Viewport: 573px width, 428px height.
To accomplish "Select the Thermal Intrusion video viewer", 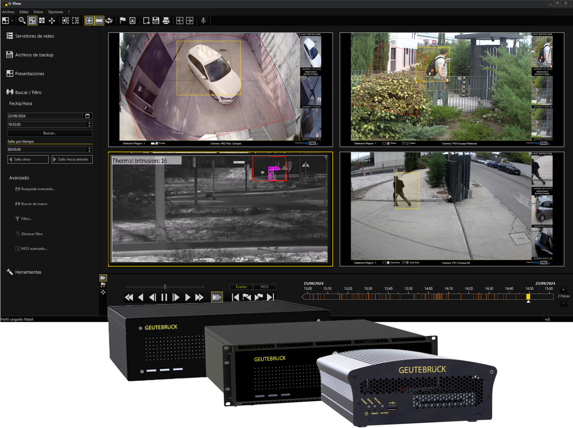I will pos(220,209).
